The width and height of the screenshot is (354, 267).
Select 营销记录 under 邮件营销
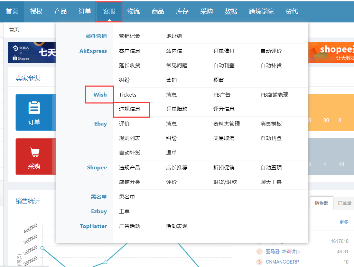coord(130,36)
